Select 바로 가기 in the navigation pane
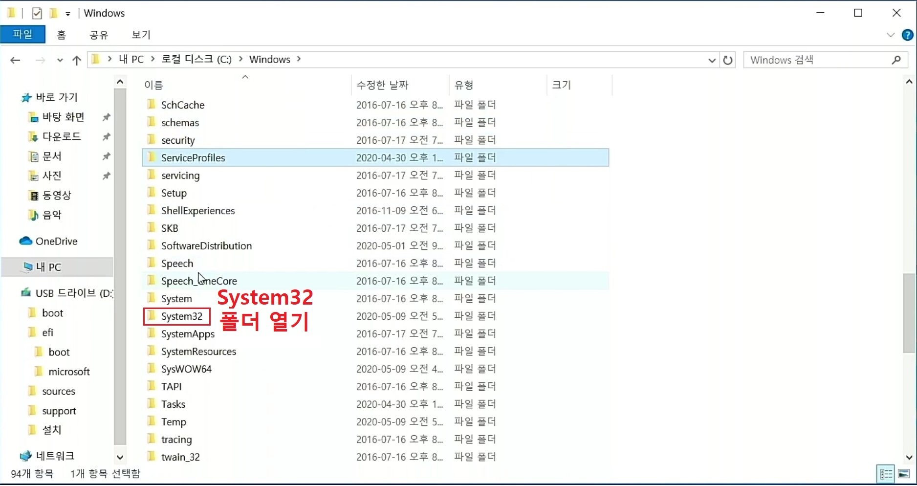Image resolution: width=917 pixels, height=486 pixels. [x=57, y=97]
